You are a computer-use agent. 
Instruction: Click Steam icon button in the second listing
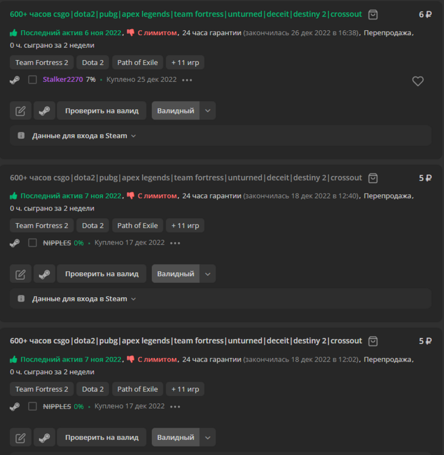click(44, 274)
